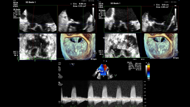The width and height of the screenshot is (190, 107).
Task: Open the left 3D rendered mitral valve view
Action: [x=78, y=47]
